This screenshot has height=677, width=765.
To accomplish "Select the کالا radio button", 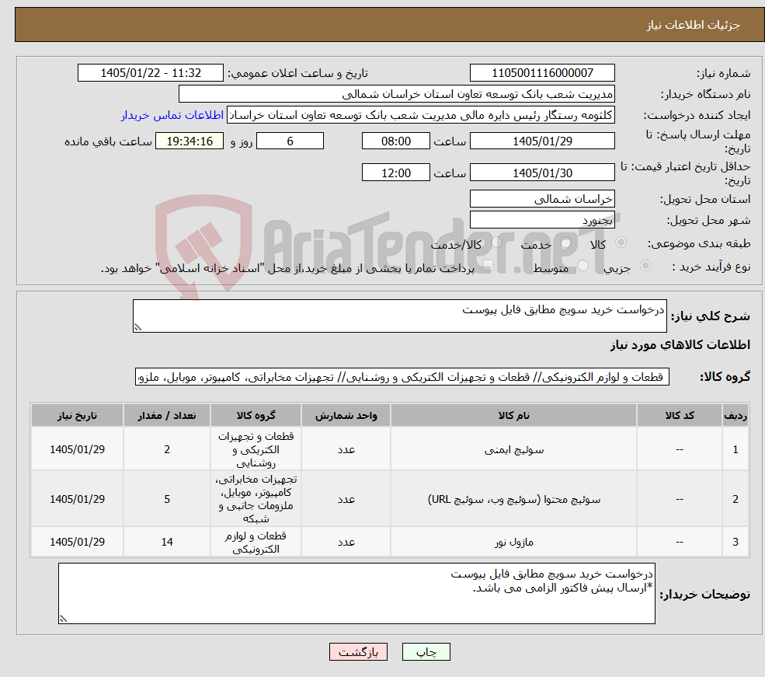I will (621, 243).
